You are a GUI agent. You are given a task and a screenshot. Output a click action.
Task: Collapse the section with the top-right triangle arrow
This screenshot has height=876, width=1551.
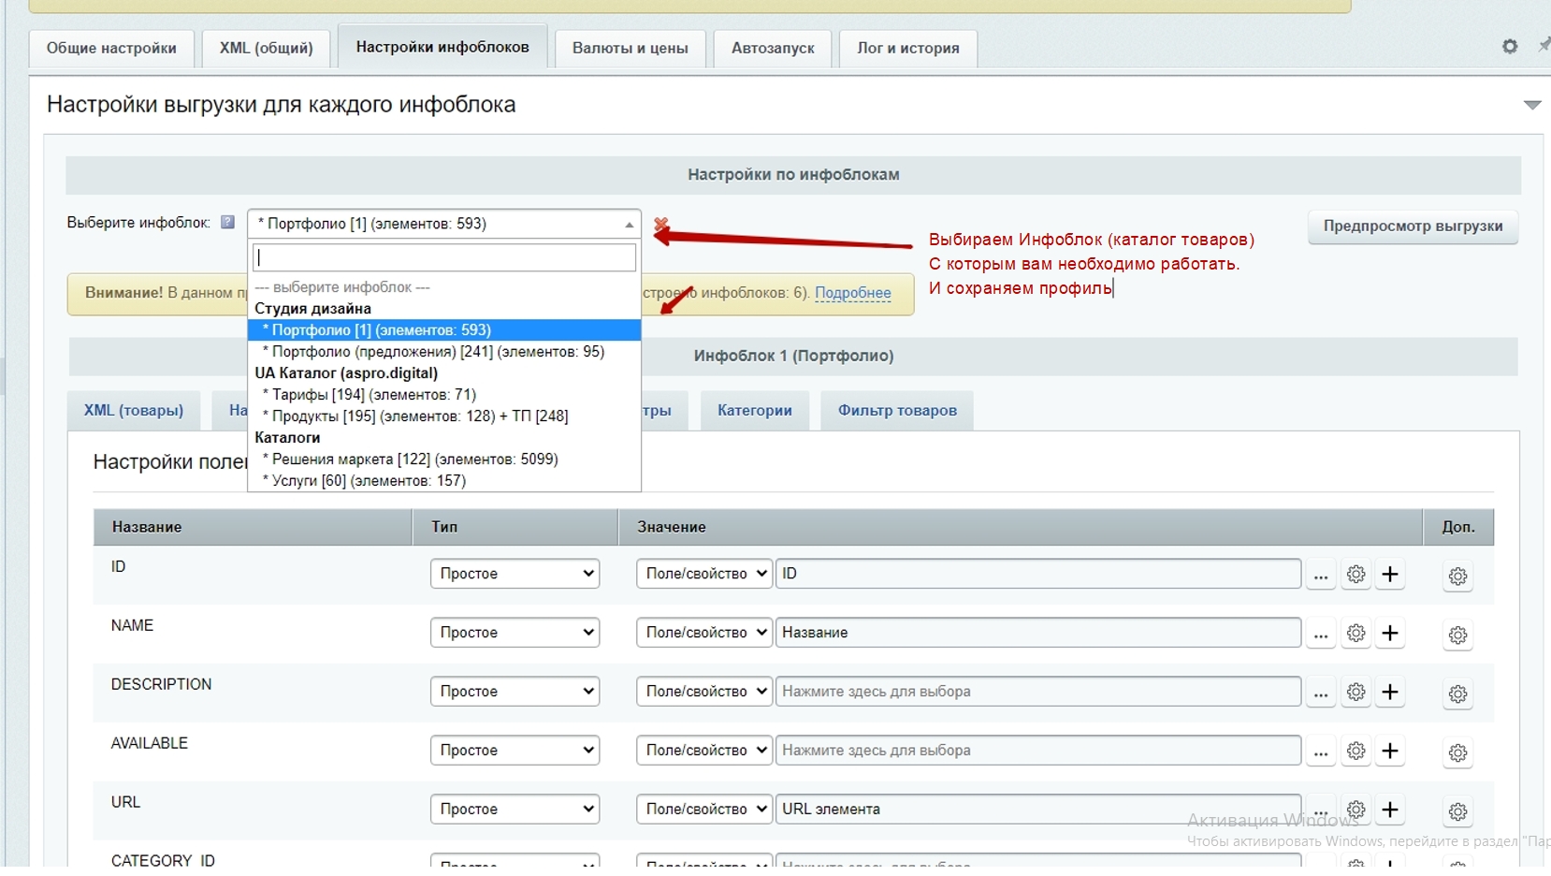pyautogui.click(x=1531, y=105)
